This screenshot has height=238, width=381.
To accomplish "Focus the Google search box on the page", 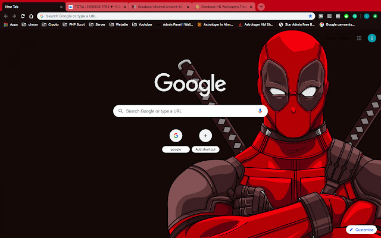I will pyautogui.click(x=190, y=111).
